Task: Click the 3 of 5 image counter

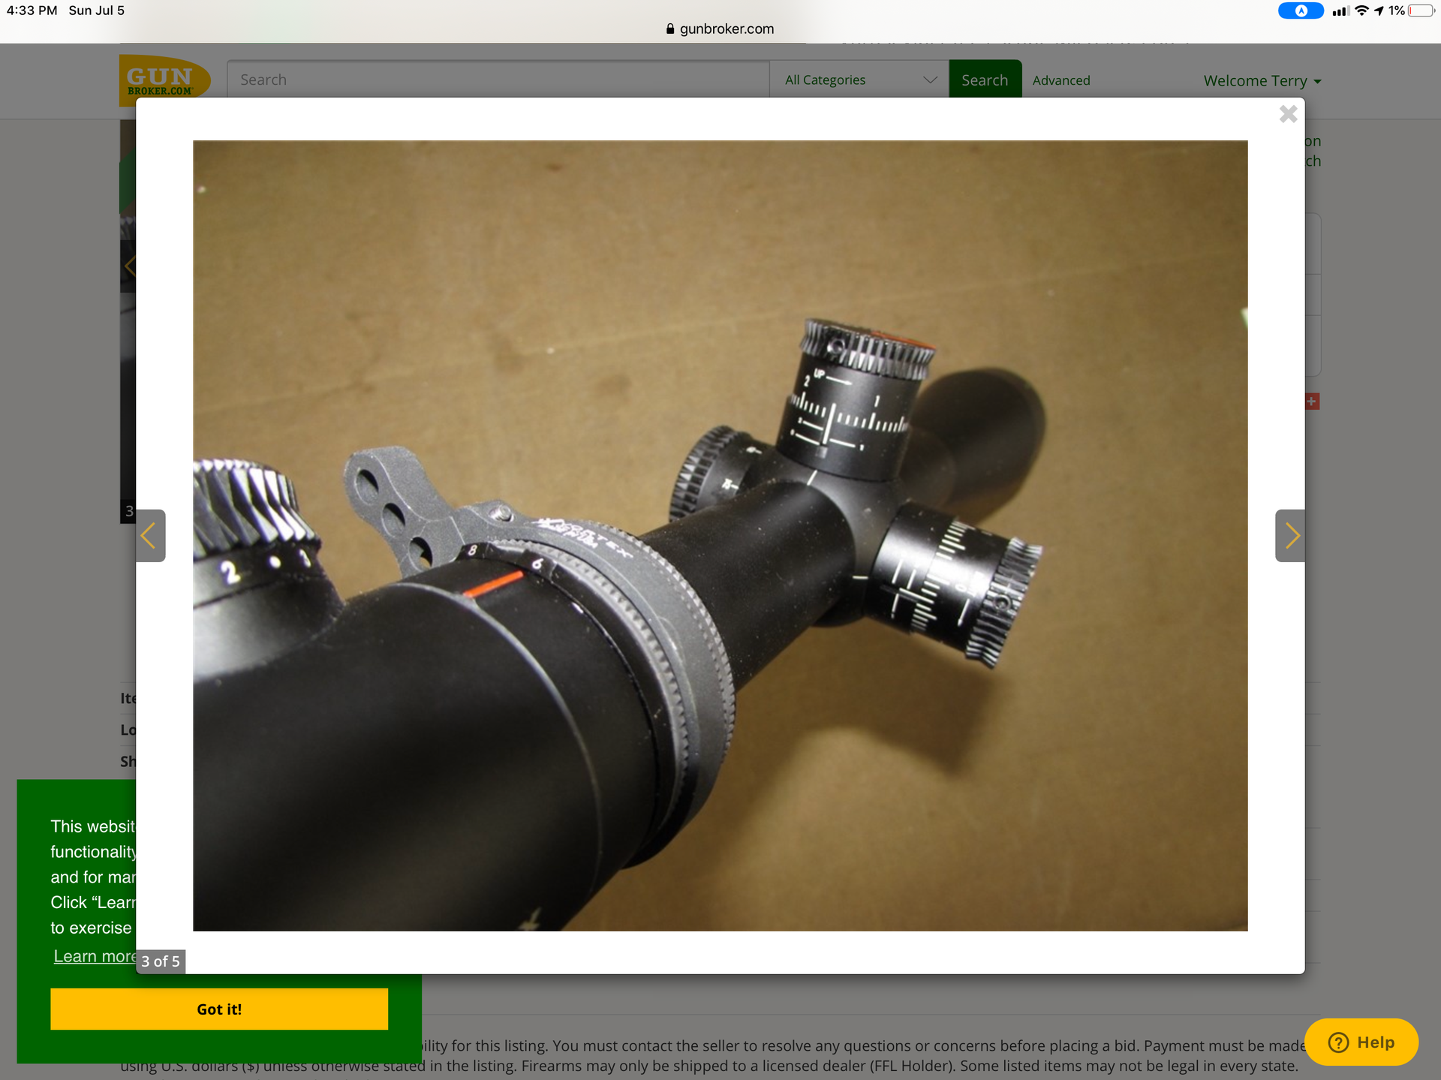Action: pos(161,961)
